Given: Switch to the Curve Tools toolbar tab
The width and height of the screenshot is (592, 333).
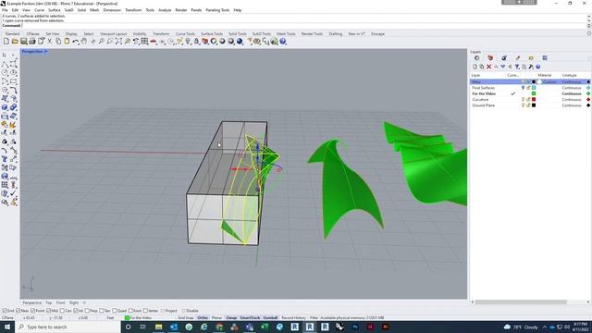Looking at the screenshot, I should pyautogui.click(x=185, y=33).
